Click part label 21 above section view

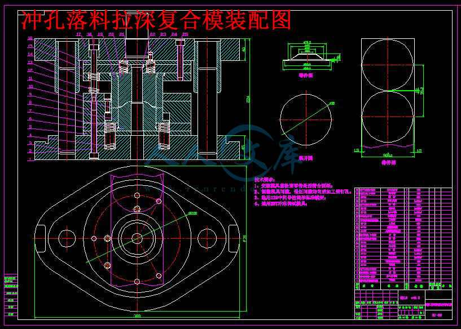tap(122, 34)
